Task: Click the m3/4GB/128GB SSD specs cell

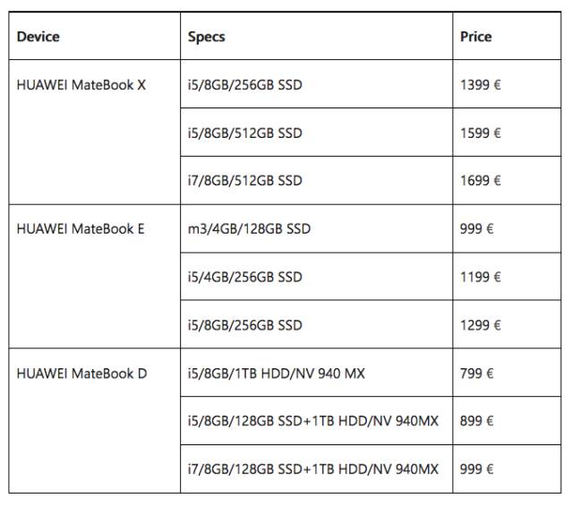Action: (249, 228)
